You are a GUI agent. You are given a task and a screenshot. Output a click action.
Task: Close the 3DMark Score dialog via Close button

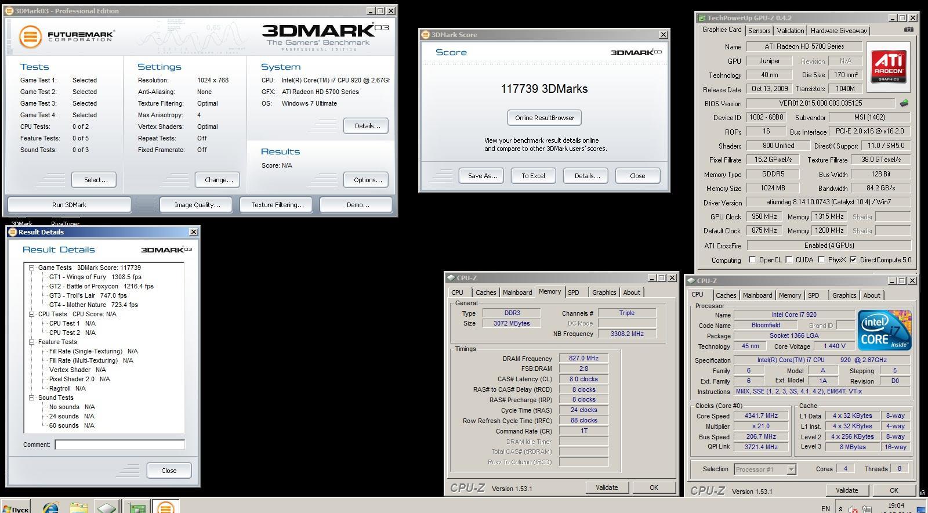pyautogui.click(x=637, y=176)
